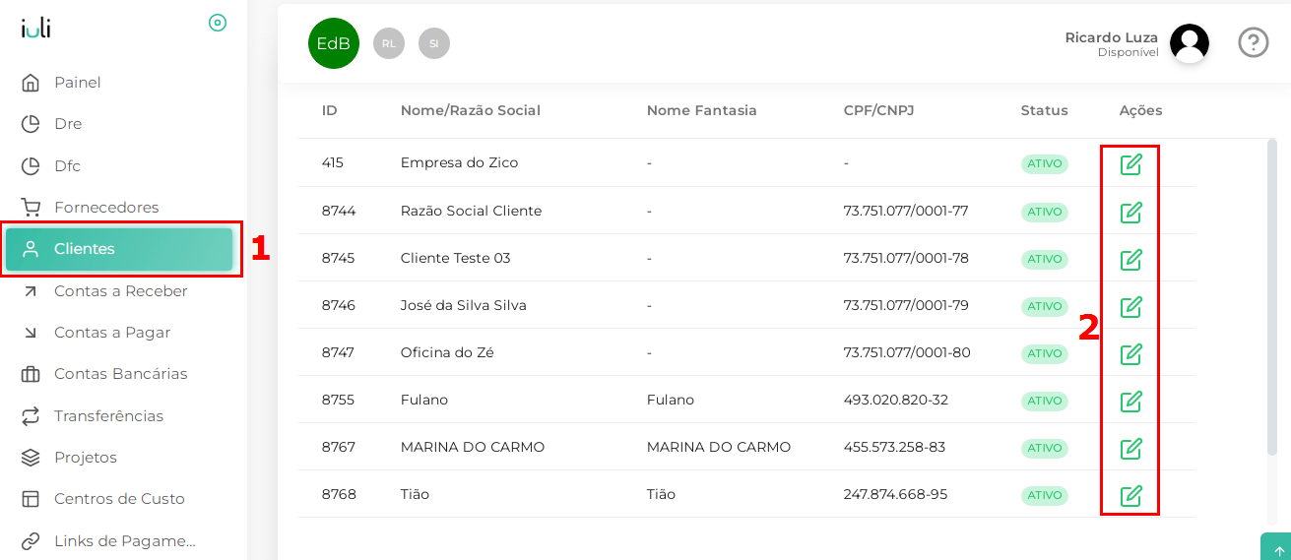Click edit icon for Oficina do Zé
This screenshot has height=560, width=1291.
click(1130, 353)
